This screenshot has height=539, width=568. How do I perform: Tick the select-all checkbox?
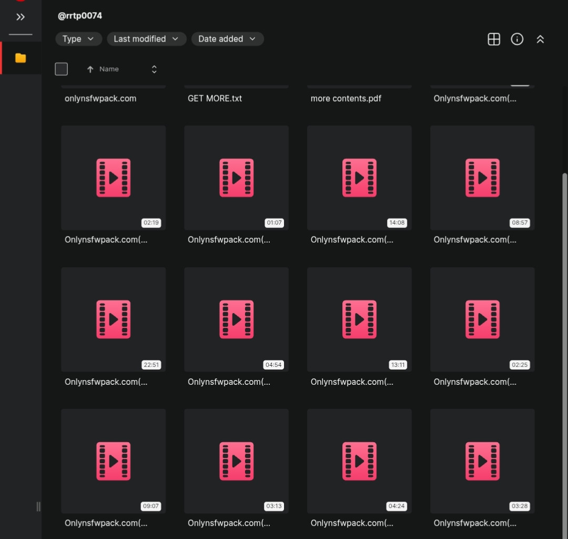click(61, 69)
